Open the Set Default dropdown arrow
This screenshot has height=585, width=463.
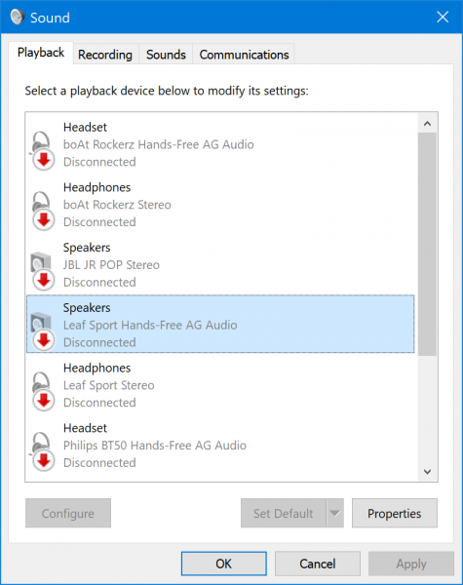(335, 514)
